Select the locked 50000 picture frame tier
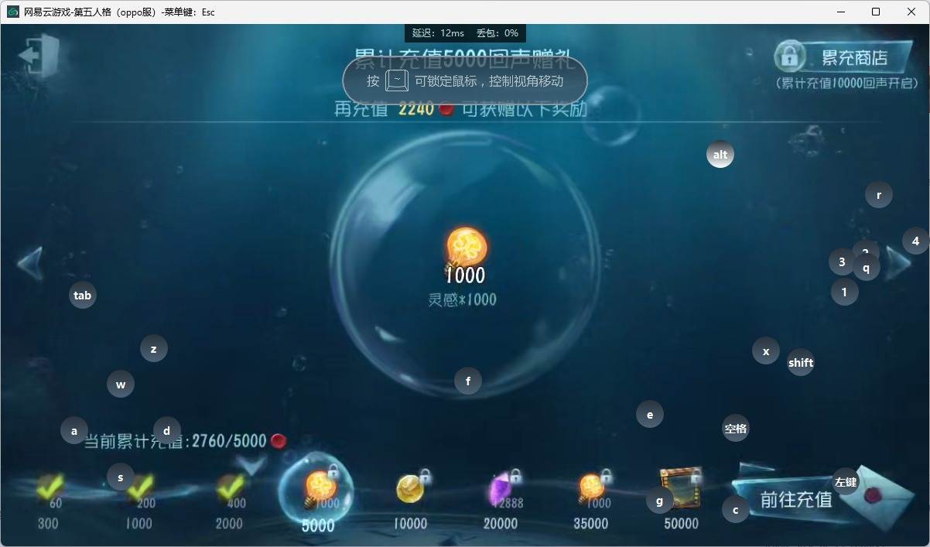Viewport: 930px width, 547px height. tap(681, 499)
